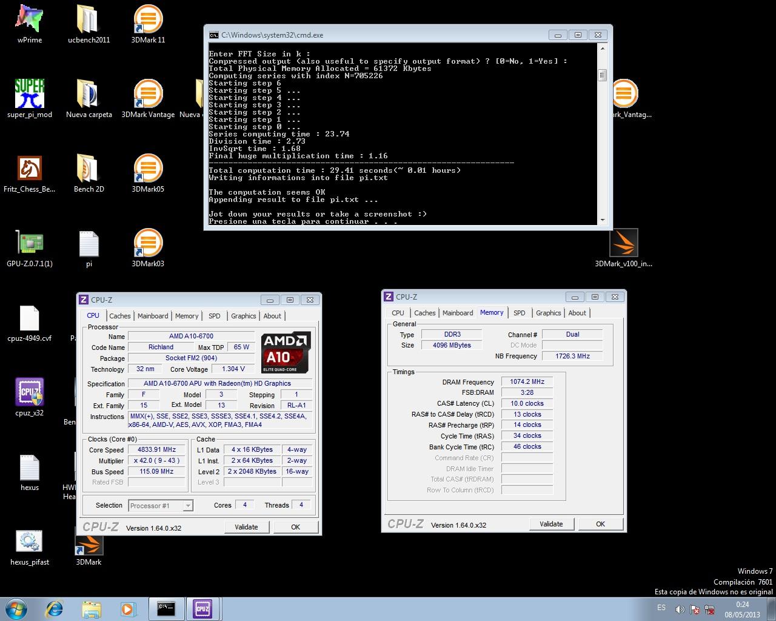
Task: Click the NB Frequency value 1726.3 MHz
Action: click(x=572, y=357)
